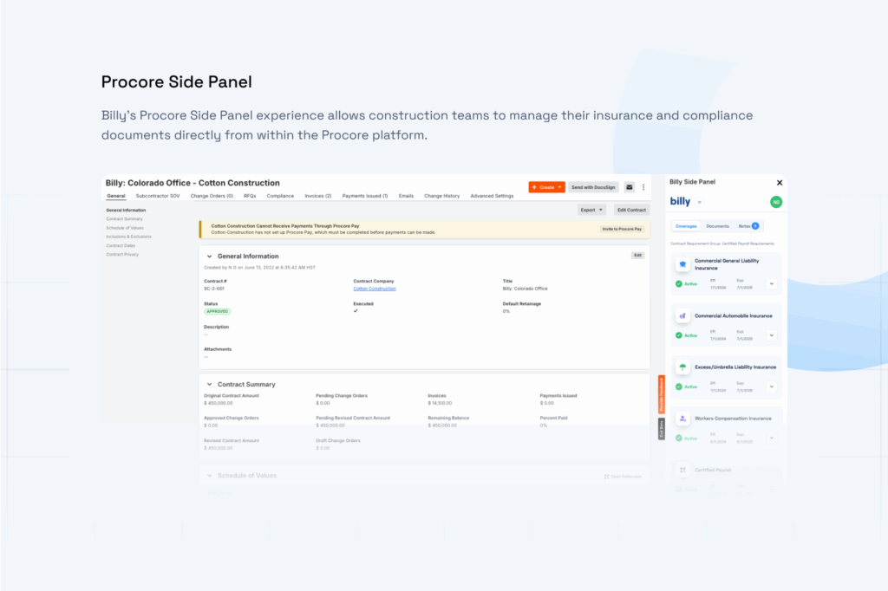
Task: Select Documents tab in Billy panel
Action: click(717, 226)
